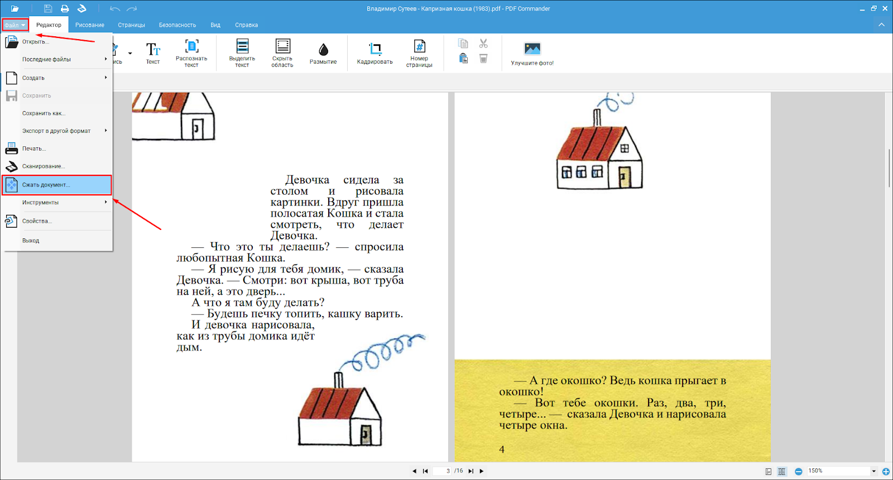
Task: Click the open folder icon in quick access bar
Action: coord(15,8)
